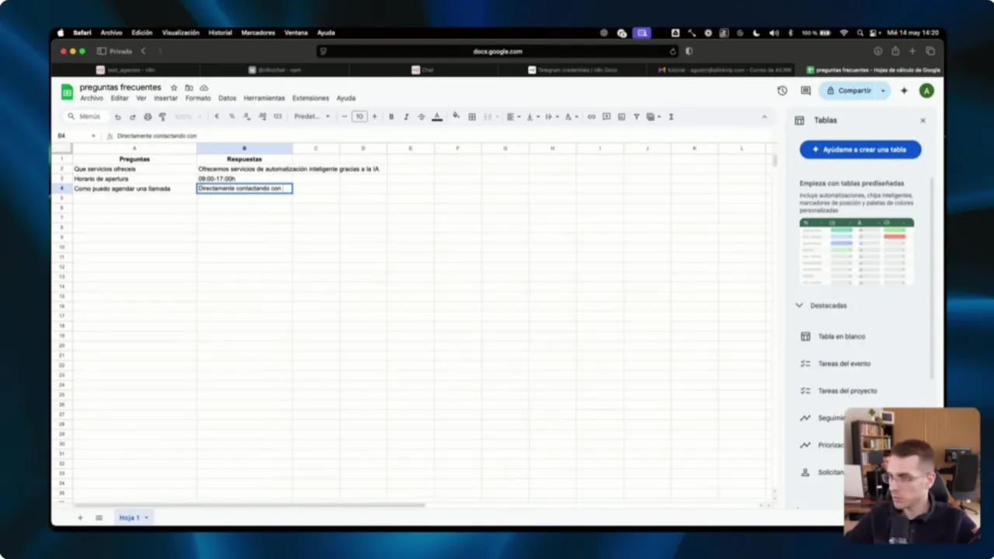View cloud save status icon

pos(203,88)
